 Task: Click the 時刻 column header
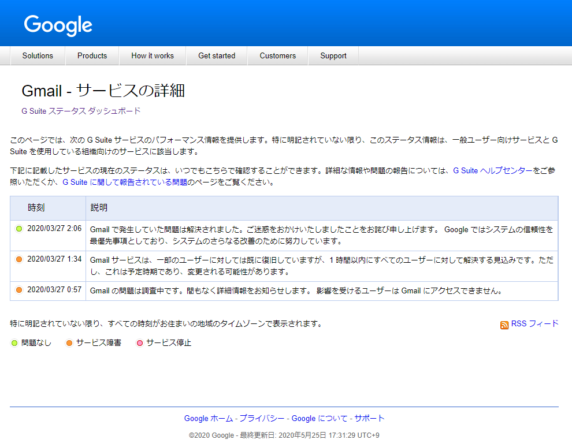click(36, 208)
